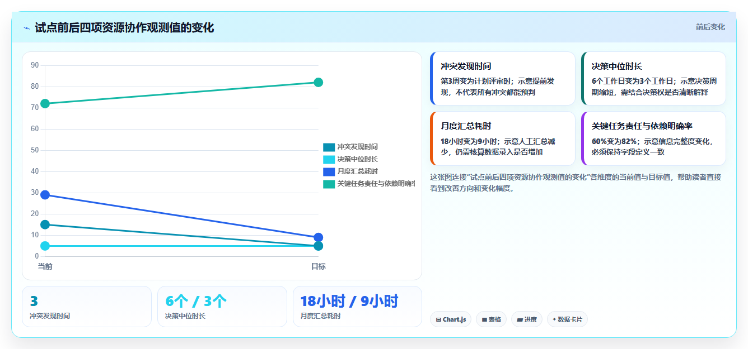Click the 表格 tag chip
This screenshot has height=349, width=748.
(x=491, y=319)
